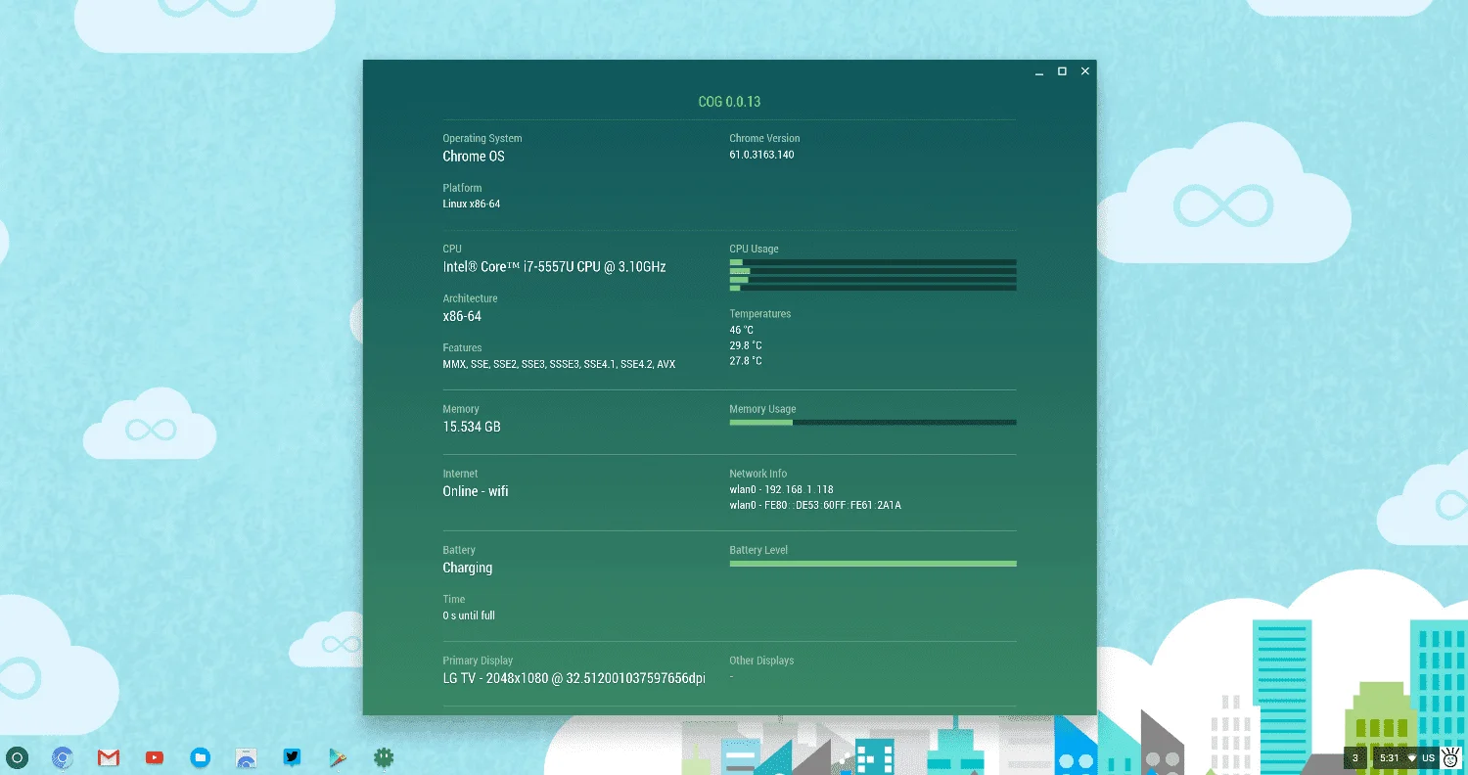The height and width of the screenshot is (775, 1468).
Task: Select the 'Online - wifi' status text
Action: pos(476,492)
